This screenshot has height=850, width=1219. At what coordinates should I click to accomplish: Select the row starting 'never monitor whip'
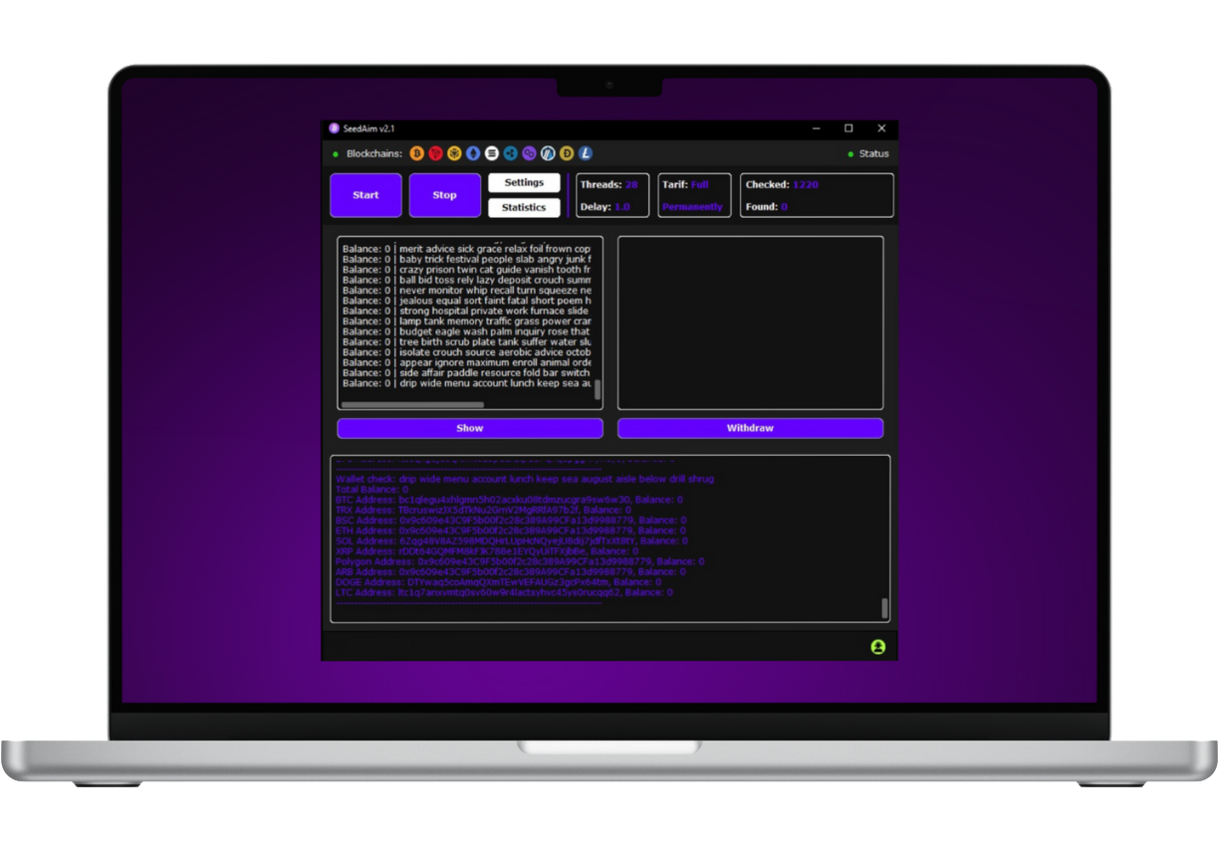pyautogui.click(x=467, y=290)
